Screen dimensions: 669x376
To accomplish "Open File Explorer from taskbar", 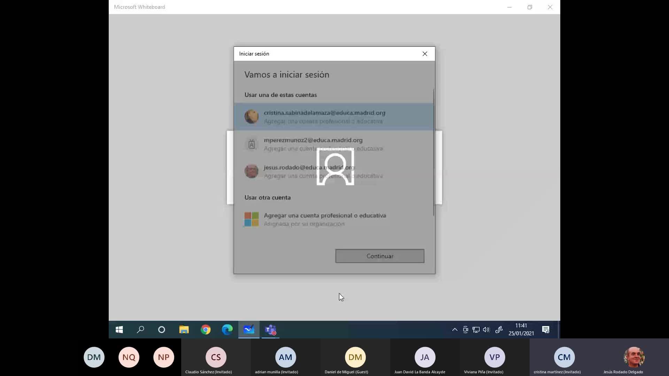I will [x=184, y=330].
